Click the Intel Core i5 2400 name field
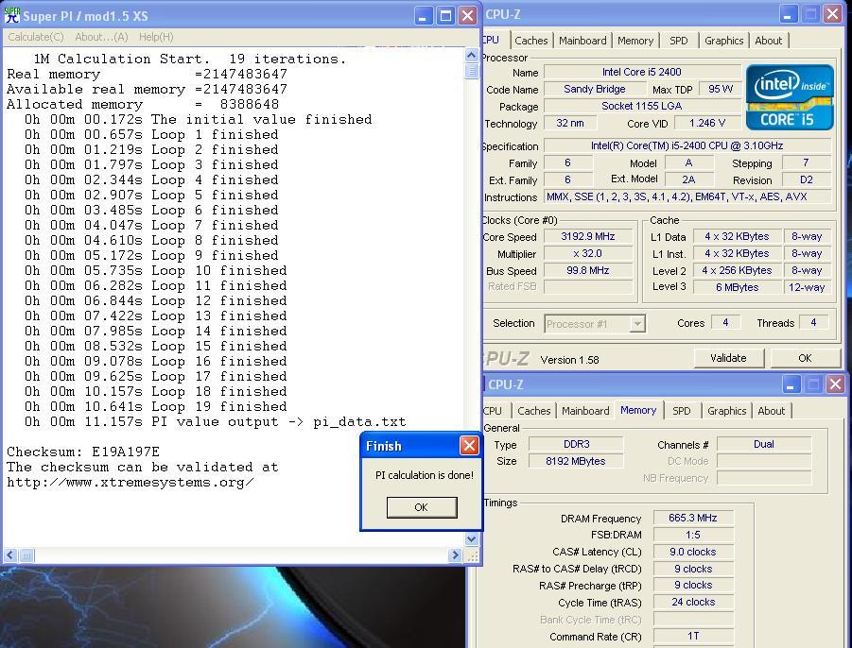 (642, 72)
